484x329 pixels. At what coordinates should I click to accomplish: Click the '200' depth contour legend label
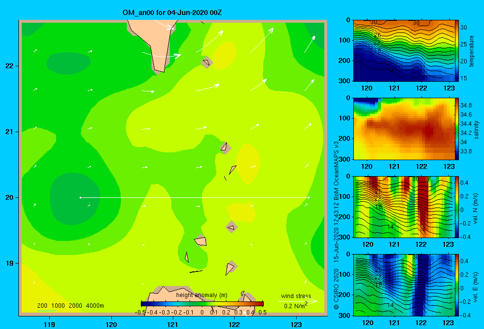42,306
